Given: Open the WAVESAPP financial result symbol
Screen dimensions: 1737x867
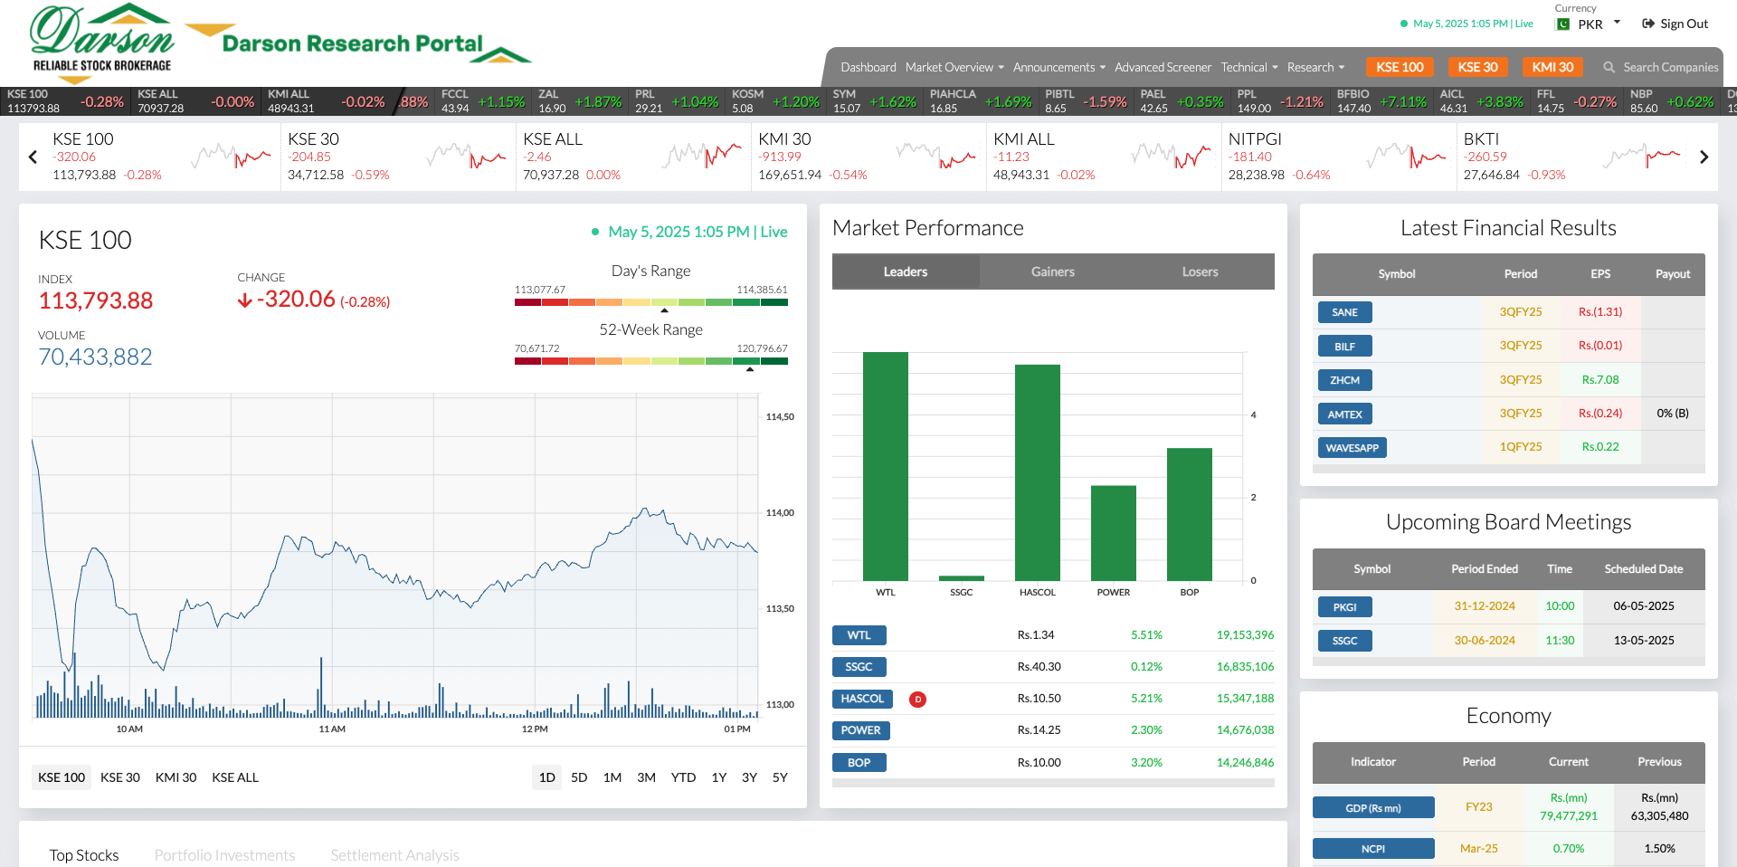Looking at the screenshot, I should pyautogui.click(x=1352, y=448).
